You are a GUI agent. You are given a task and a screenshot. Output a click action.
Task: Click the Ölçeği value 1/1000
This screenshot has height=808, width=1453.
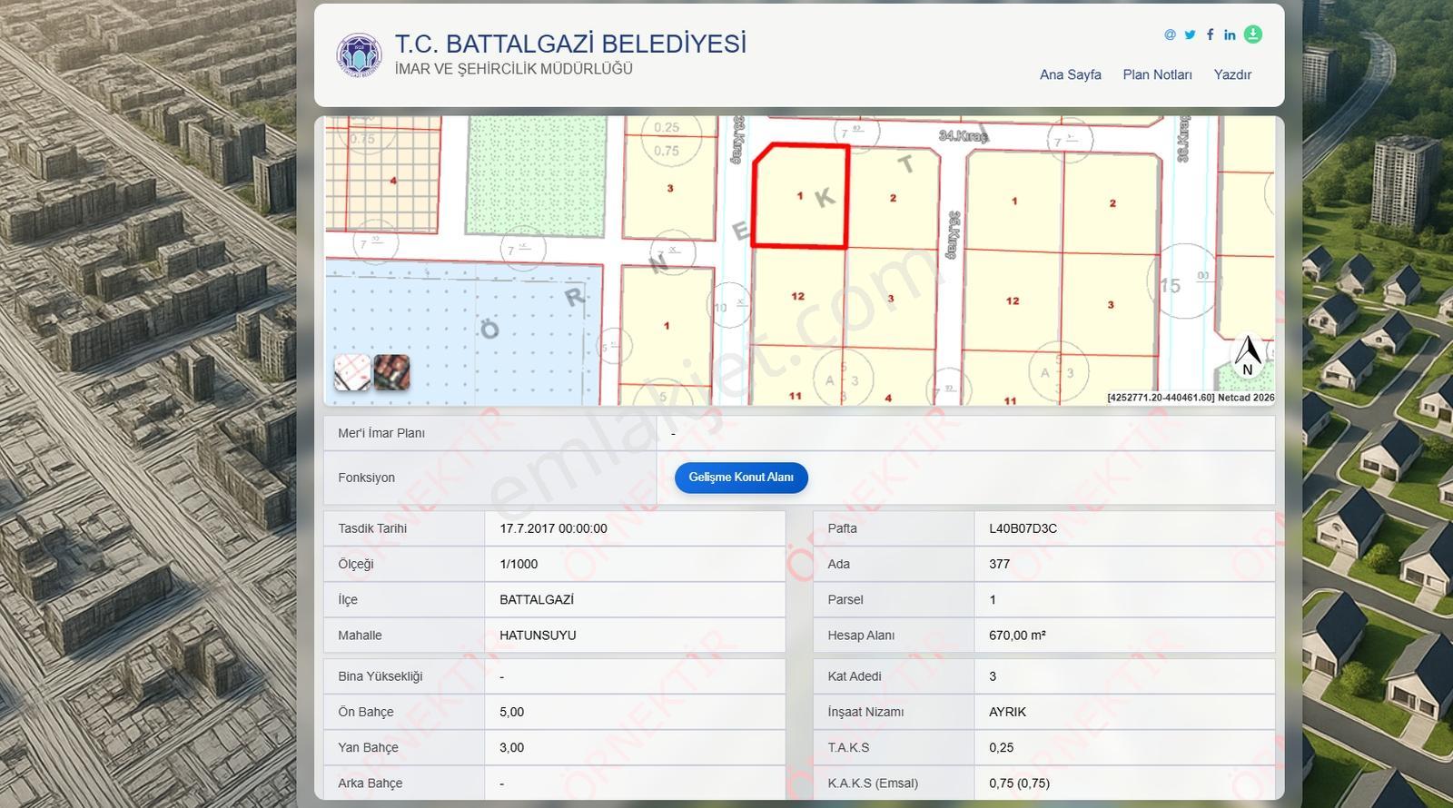519,564
